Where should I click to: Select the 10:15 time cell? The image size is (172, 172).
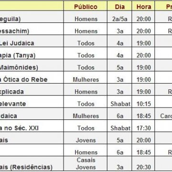coord(144,104)
